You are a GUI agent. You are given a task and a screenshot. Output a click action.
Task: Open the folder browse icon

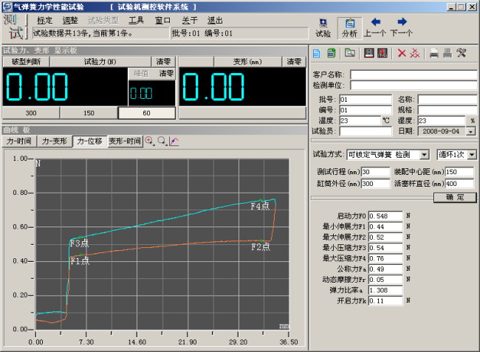[349, 53]
